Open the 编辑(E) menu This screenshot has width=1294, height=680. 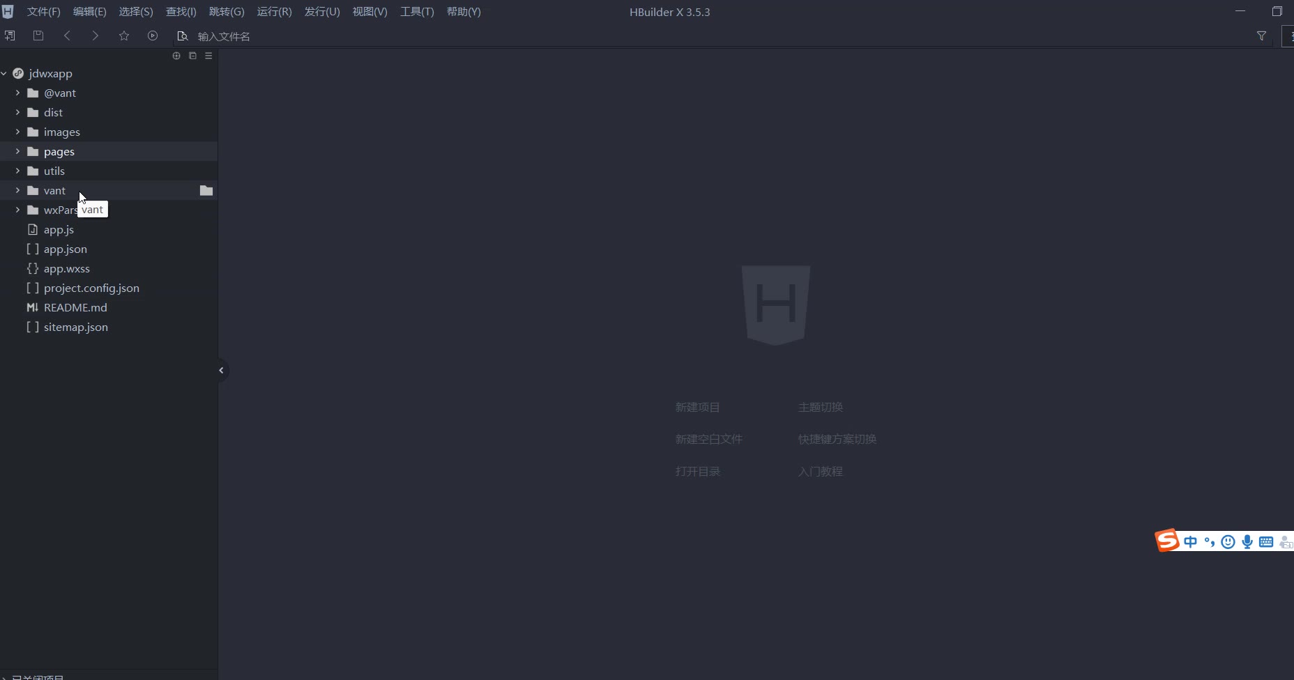coord(89,12)
